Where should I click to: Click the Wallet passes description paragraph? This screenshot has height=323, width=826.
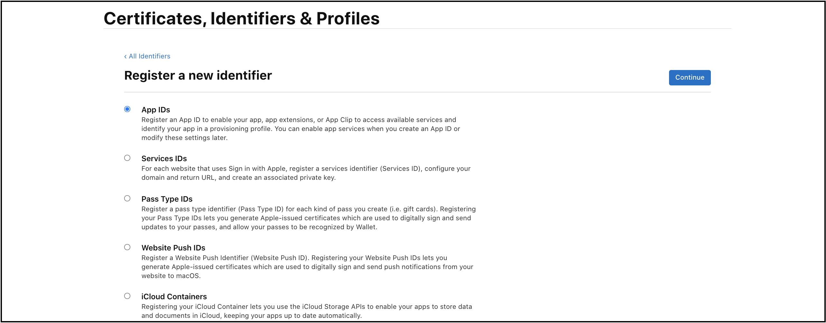click(x=308, y=218)
